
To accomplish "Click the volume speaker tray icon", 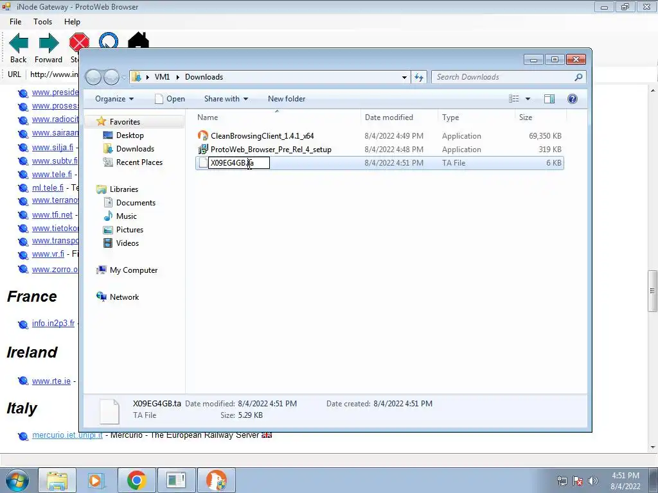I will click(x=593, y=481).
